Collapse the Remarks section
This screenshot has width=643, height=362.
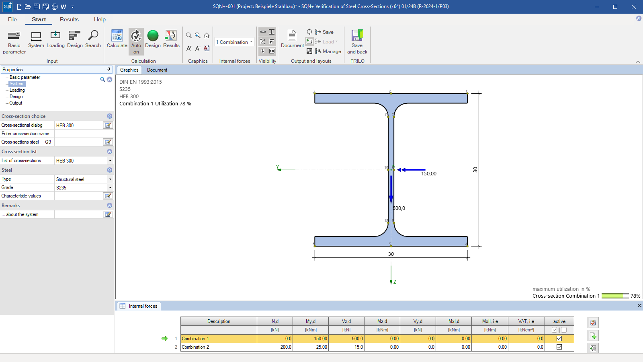109,206
